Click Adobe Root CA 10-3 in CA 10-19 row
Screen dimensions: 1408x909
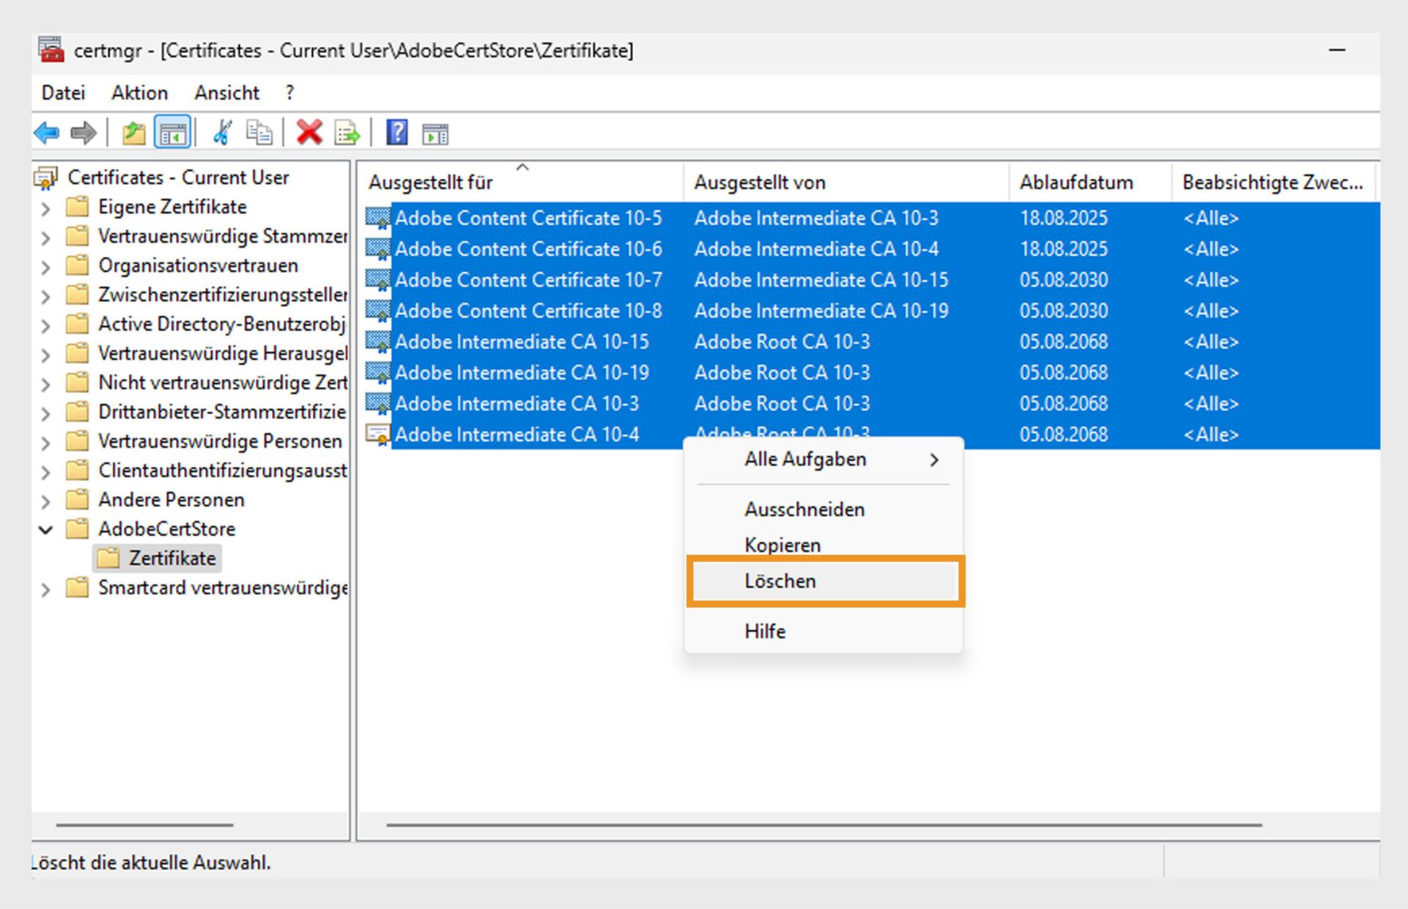[782, 372]
